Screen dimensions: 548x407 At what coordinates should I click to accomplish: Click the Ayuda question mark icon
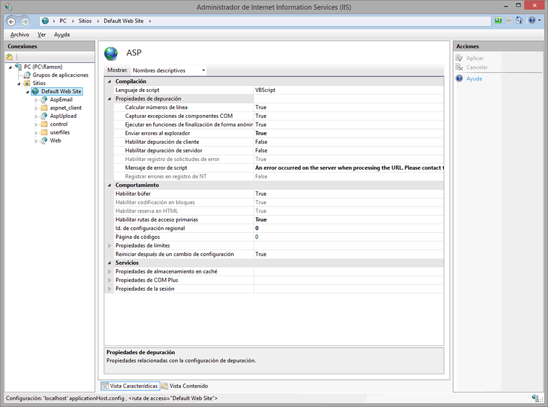click(459, 79)
